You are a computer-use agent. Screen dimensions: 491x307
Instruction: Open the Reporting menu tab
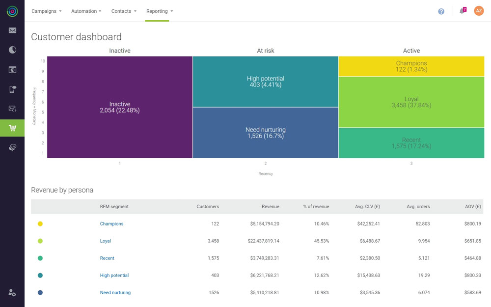pos(159,11)
